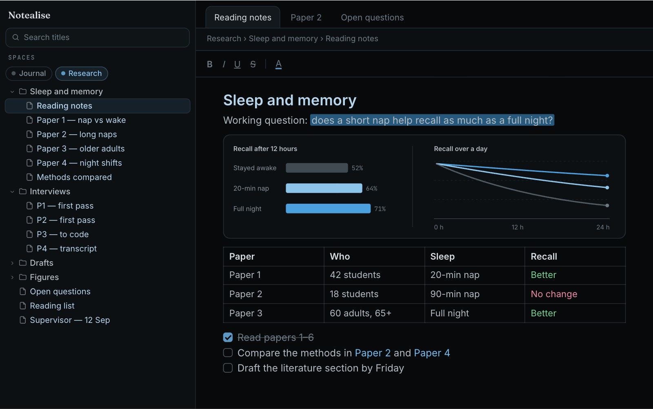
Task: Toggle italic formatting in the toolbar
Action: 224,64
